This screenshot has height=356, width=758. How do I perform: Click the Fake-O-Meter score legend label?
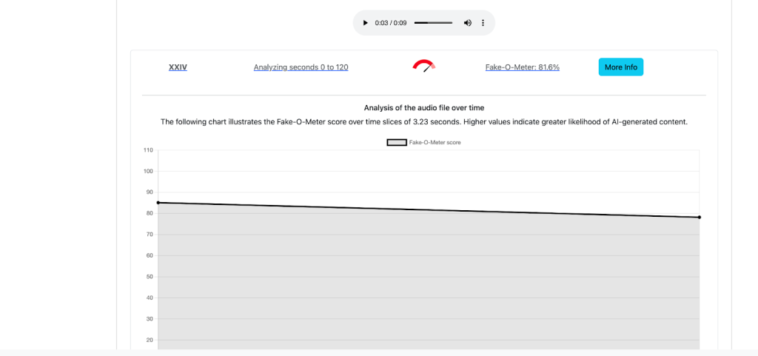pos(435,142)
